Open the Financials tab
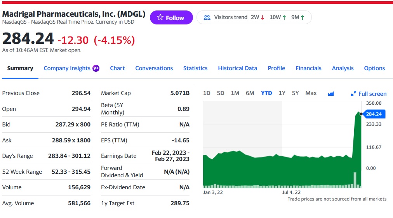 (308, 68)
